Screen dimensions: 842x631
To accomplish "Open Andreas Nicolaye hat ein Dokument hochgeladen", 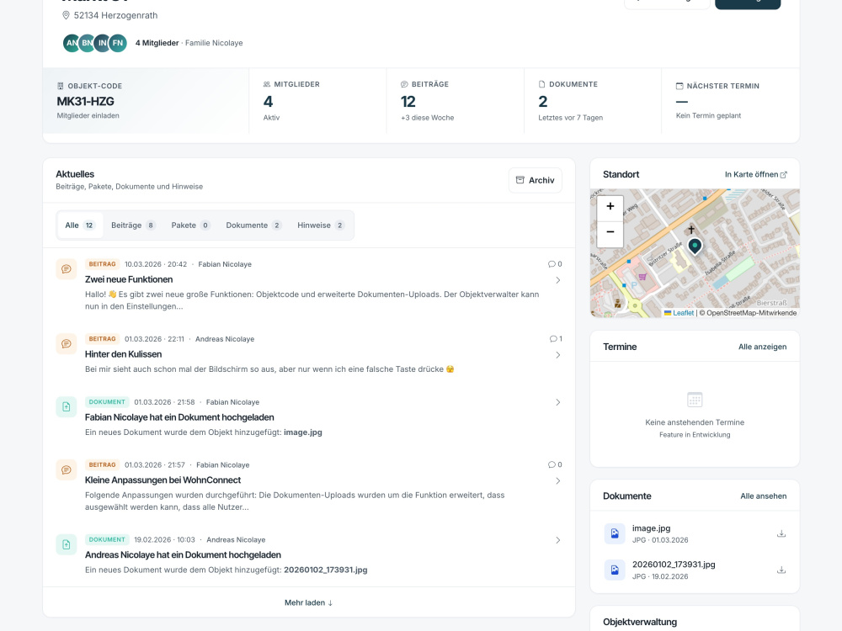I will coord(183,554).
